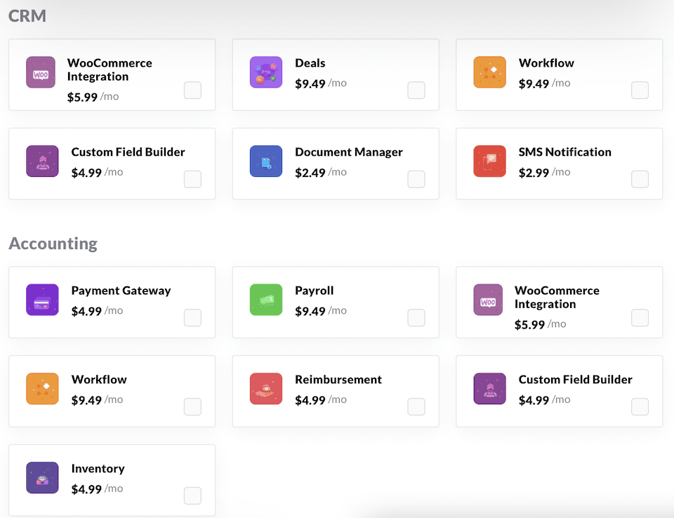The image size is (674, 518).
Task: Select the Deals module icon
Action: [265, 72]
